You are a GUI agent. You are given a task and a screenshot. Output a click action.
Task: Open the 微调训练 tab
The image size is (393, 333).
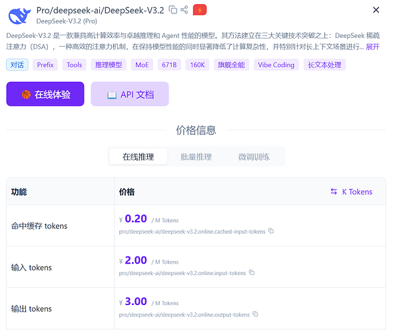[x=254, y=157]
